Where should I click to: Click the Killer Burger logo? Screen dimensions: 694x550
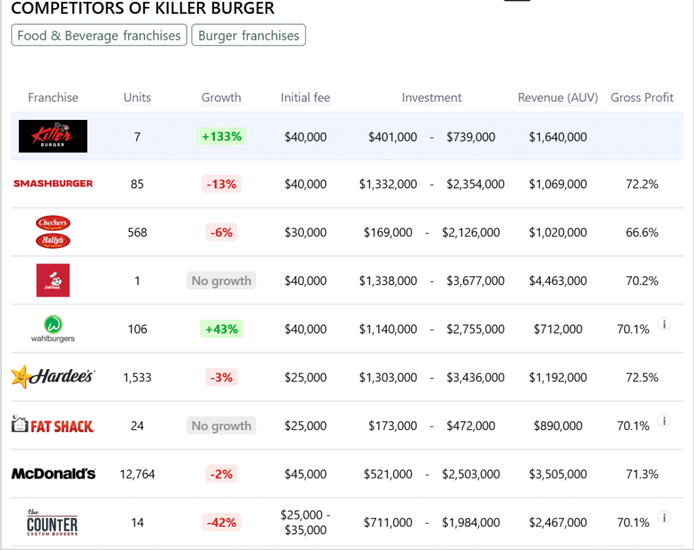pyautogui.click(x=53, y=136)
